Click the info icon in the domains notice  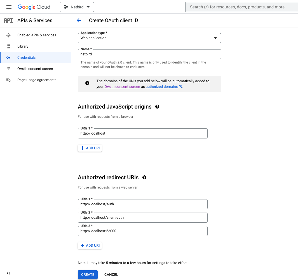(87, 83)
